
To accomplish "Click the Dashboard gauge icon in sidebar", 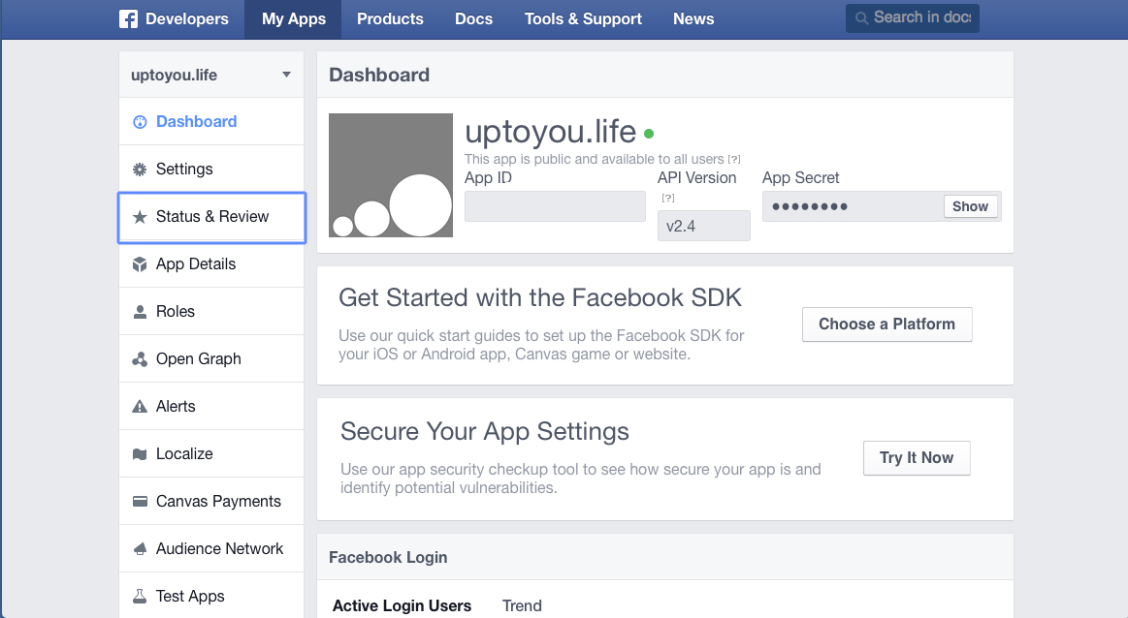I will coord(141,122).
